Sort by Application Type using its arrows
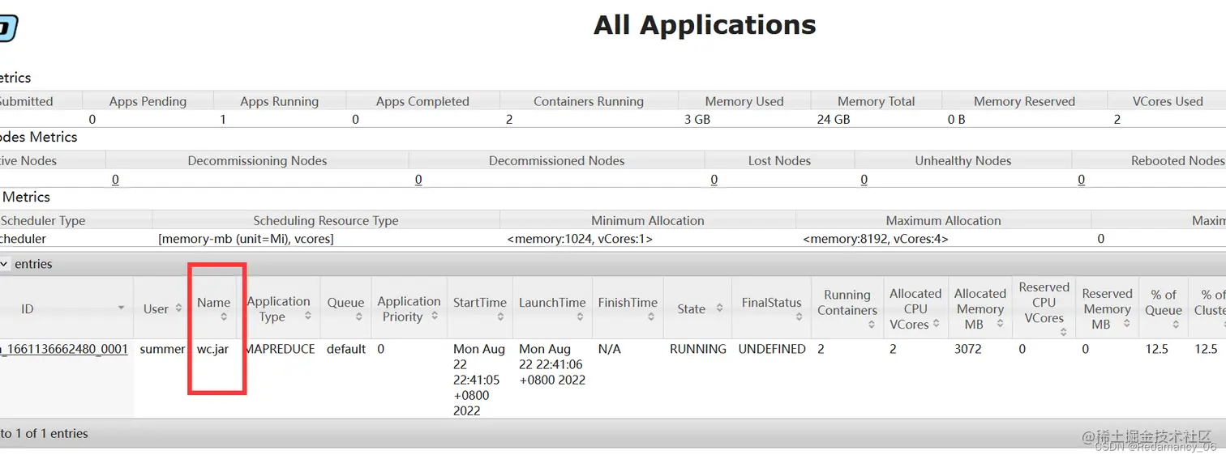This screenshot has width=1226, height=459. (307, 317)
